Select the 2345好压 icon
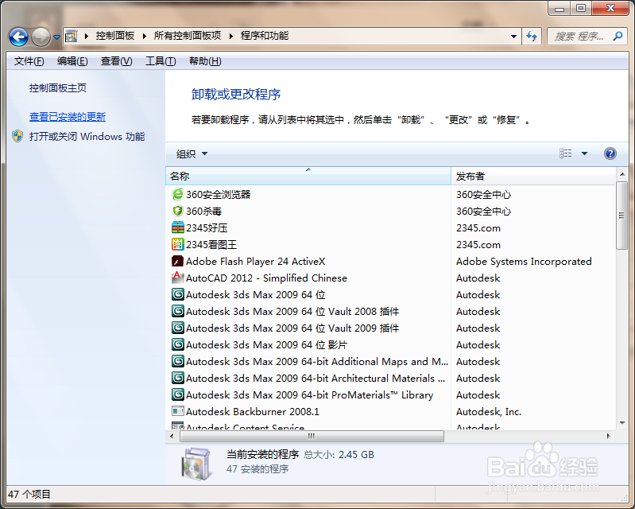 (177, 227)
